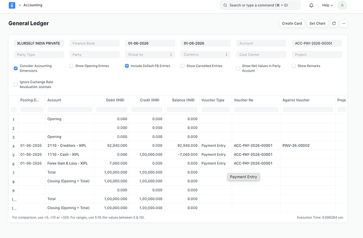Image resolution: width=363 pixels, height=238 pixels.
Task: Enable Show Remarks checkbox
Action: tap(294, 66)
